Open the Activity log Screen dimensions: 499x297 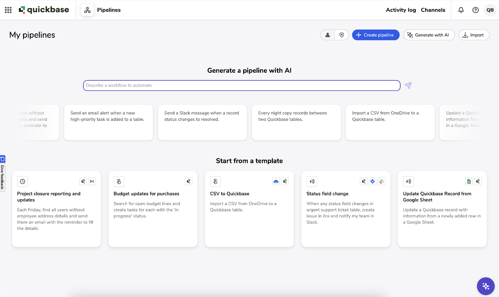tap(401, 10)
